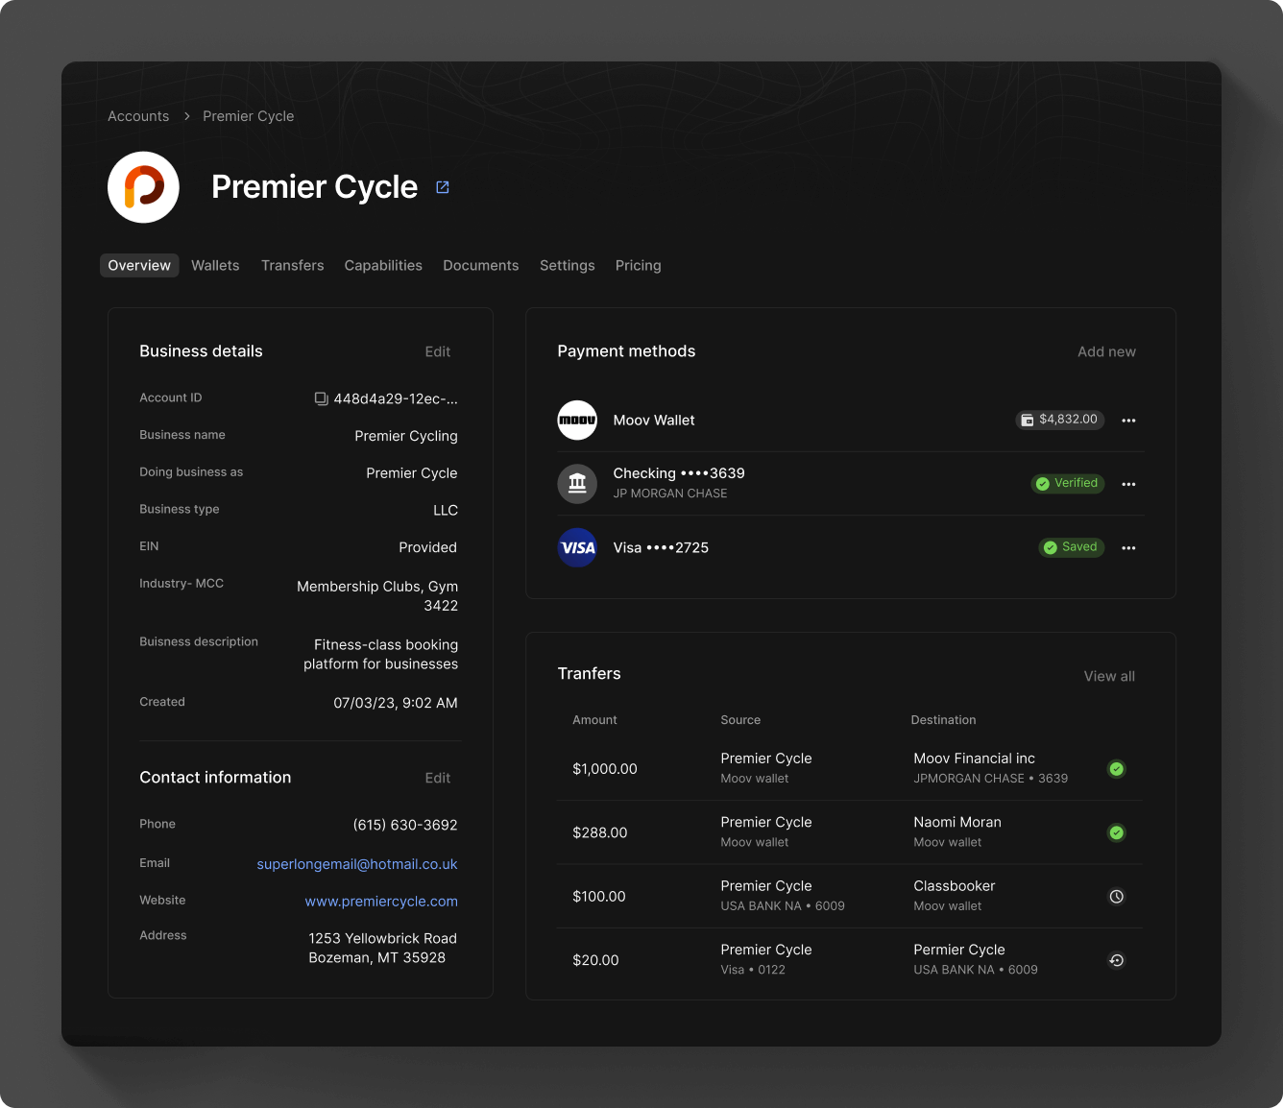Open the more options menu for Checking 3639

click(1128, 484)
